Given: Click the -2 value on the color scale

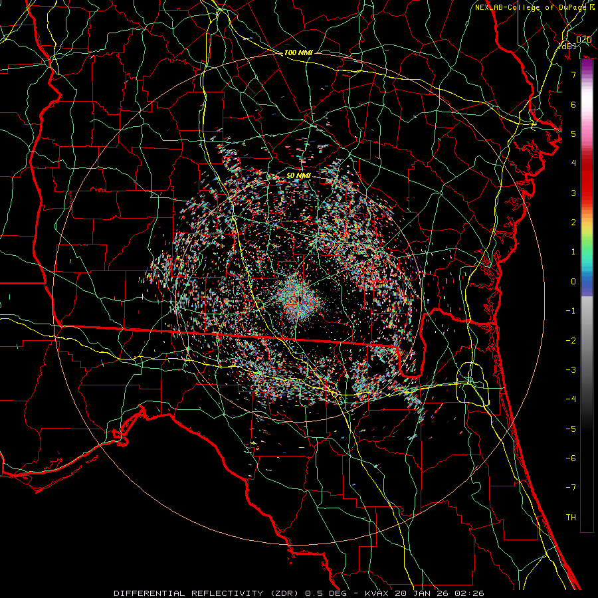Looking at the screenshot, I should pyautogui.click(x=571, y=341).
